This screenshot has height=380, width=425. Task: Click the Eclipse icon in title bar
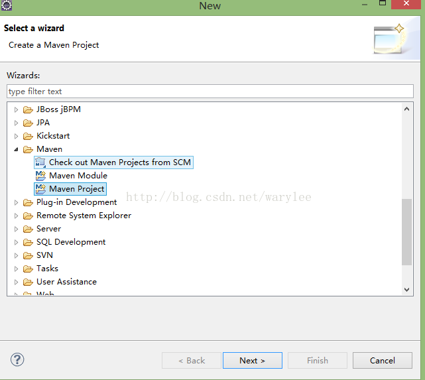[6, 5]
